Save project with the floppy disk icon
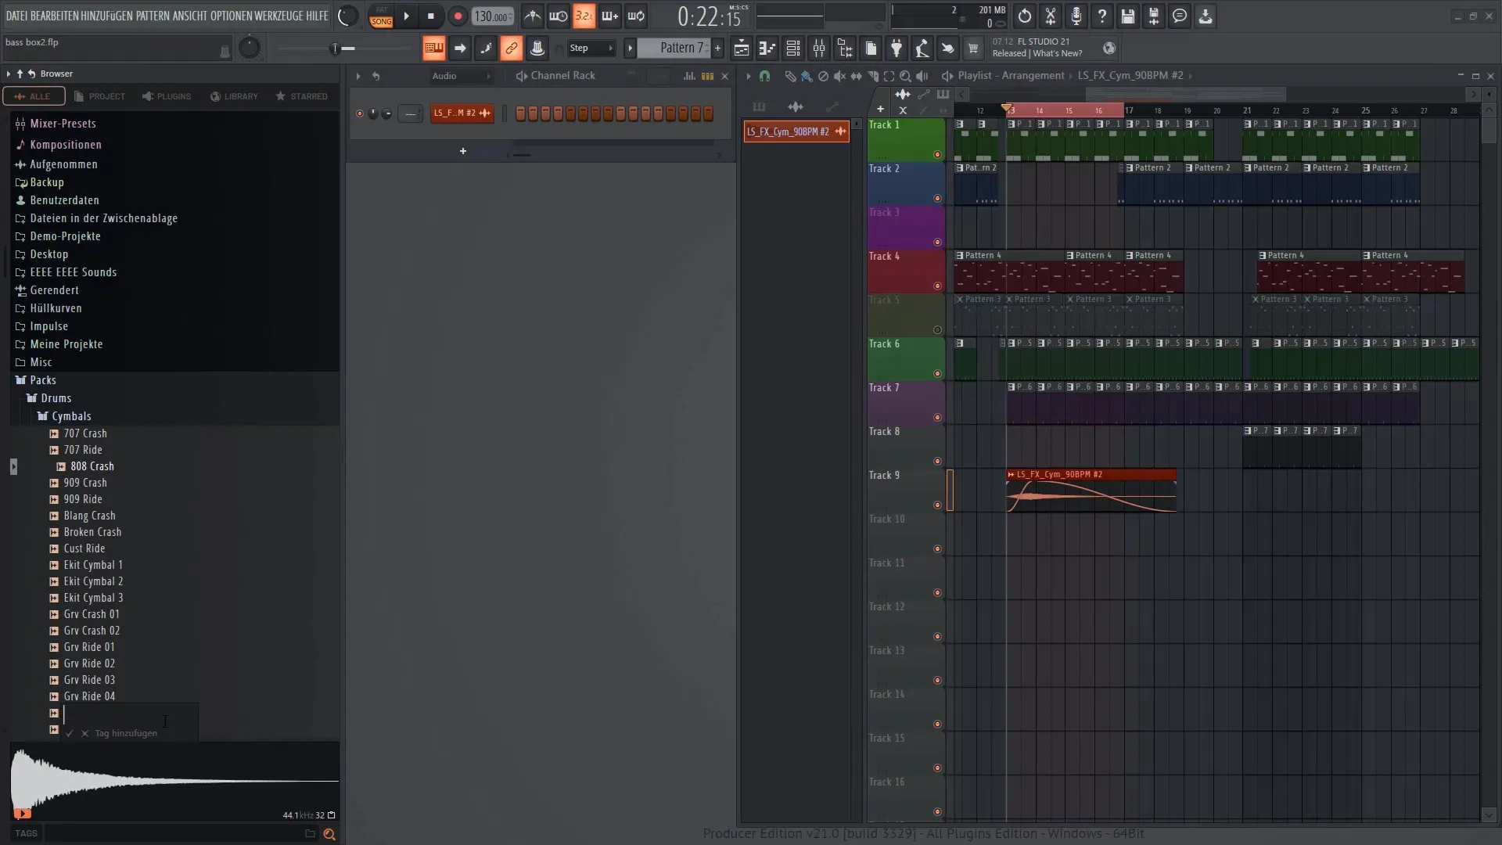Viewport: 1502px width, 845px height. point(1128,16)
